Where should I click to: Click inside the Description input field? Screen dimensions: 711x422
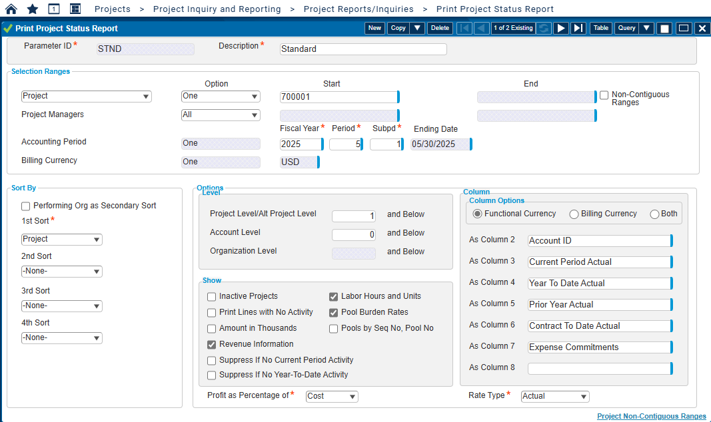[362, 49]
